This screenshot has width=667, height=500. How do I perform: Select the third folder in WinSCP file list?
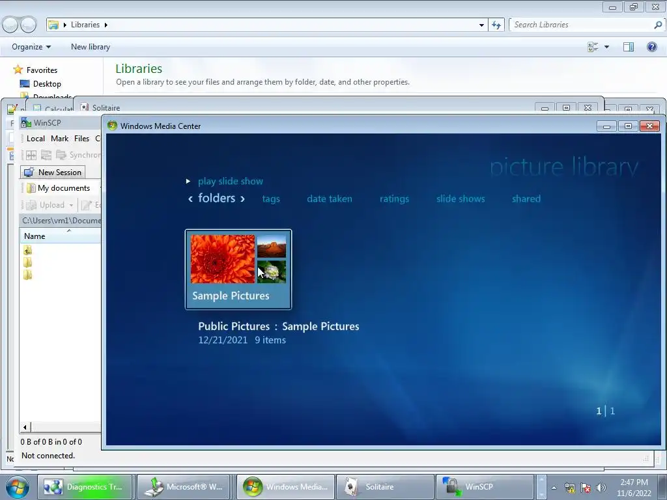click(27, 275)
